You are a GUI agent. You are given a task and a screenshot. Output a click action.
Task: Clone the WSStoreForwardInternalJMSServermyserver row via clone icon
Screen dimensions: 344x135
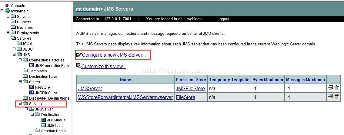(330, 97)
